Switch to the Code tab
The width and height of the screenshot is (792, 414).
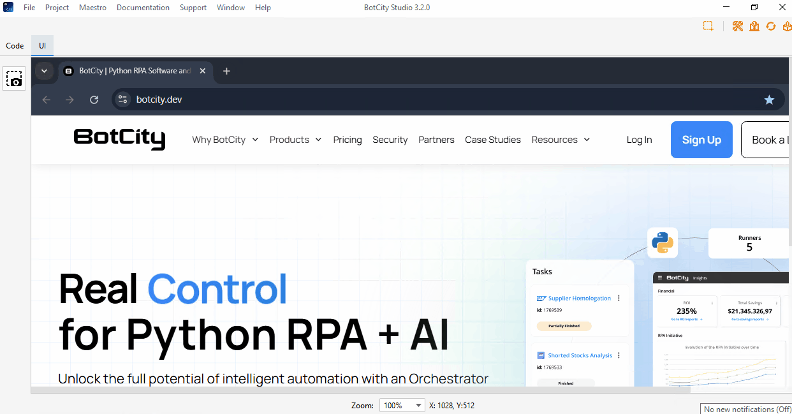[15, 46]
